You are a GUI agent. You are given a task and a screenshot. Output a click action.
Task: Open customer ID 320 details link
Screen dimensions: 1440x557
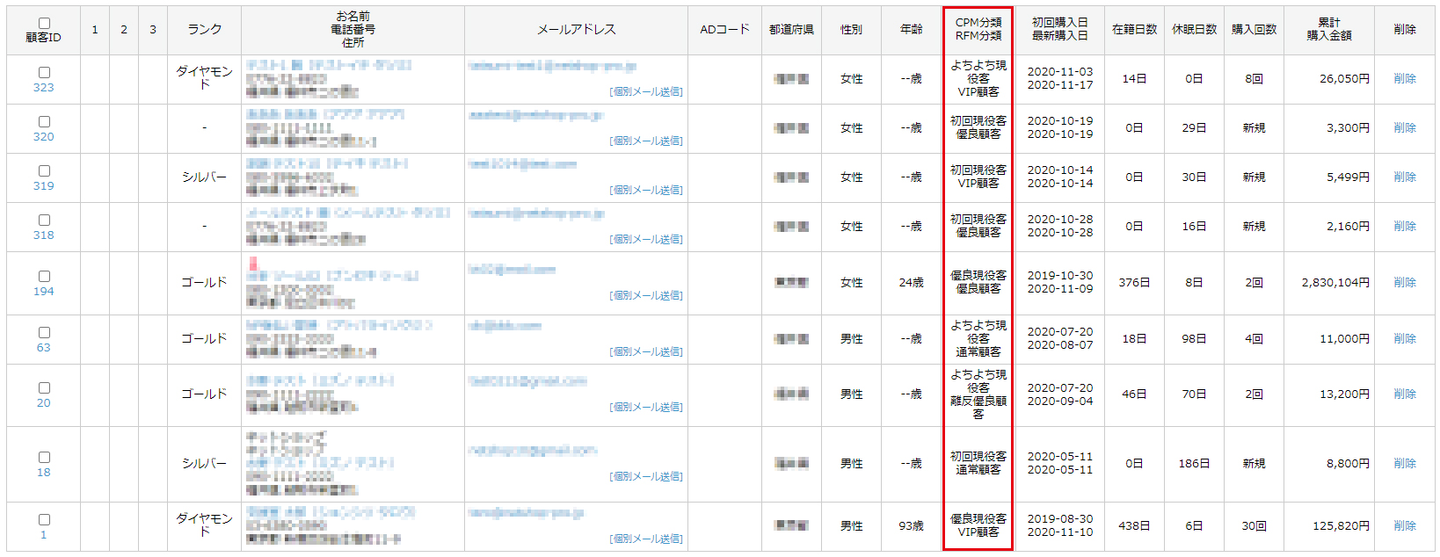click(43, 137)
